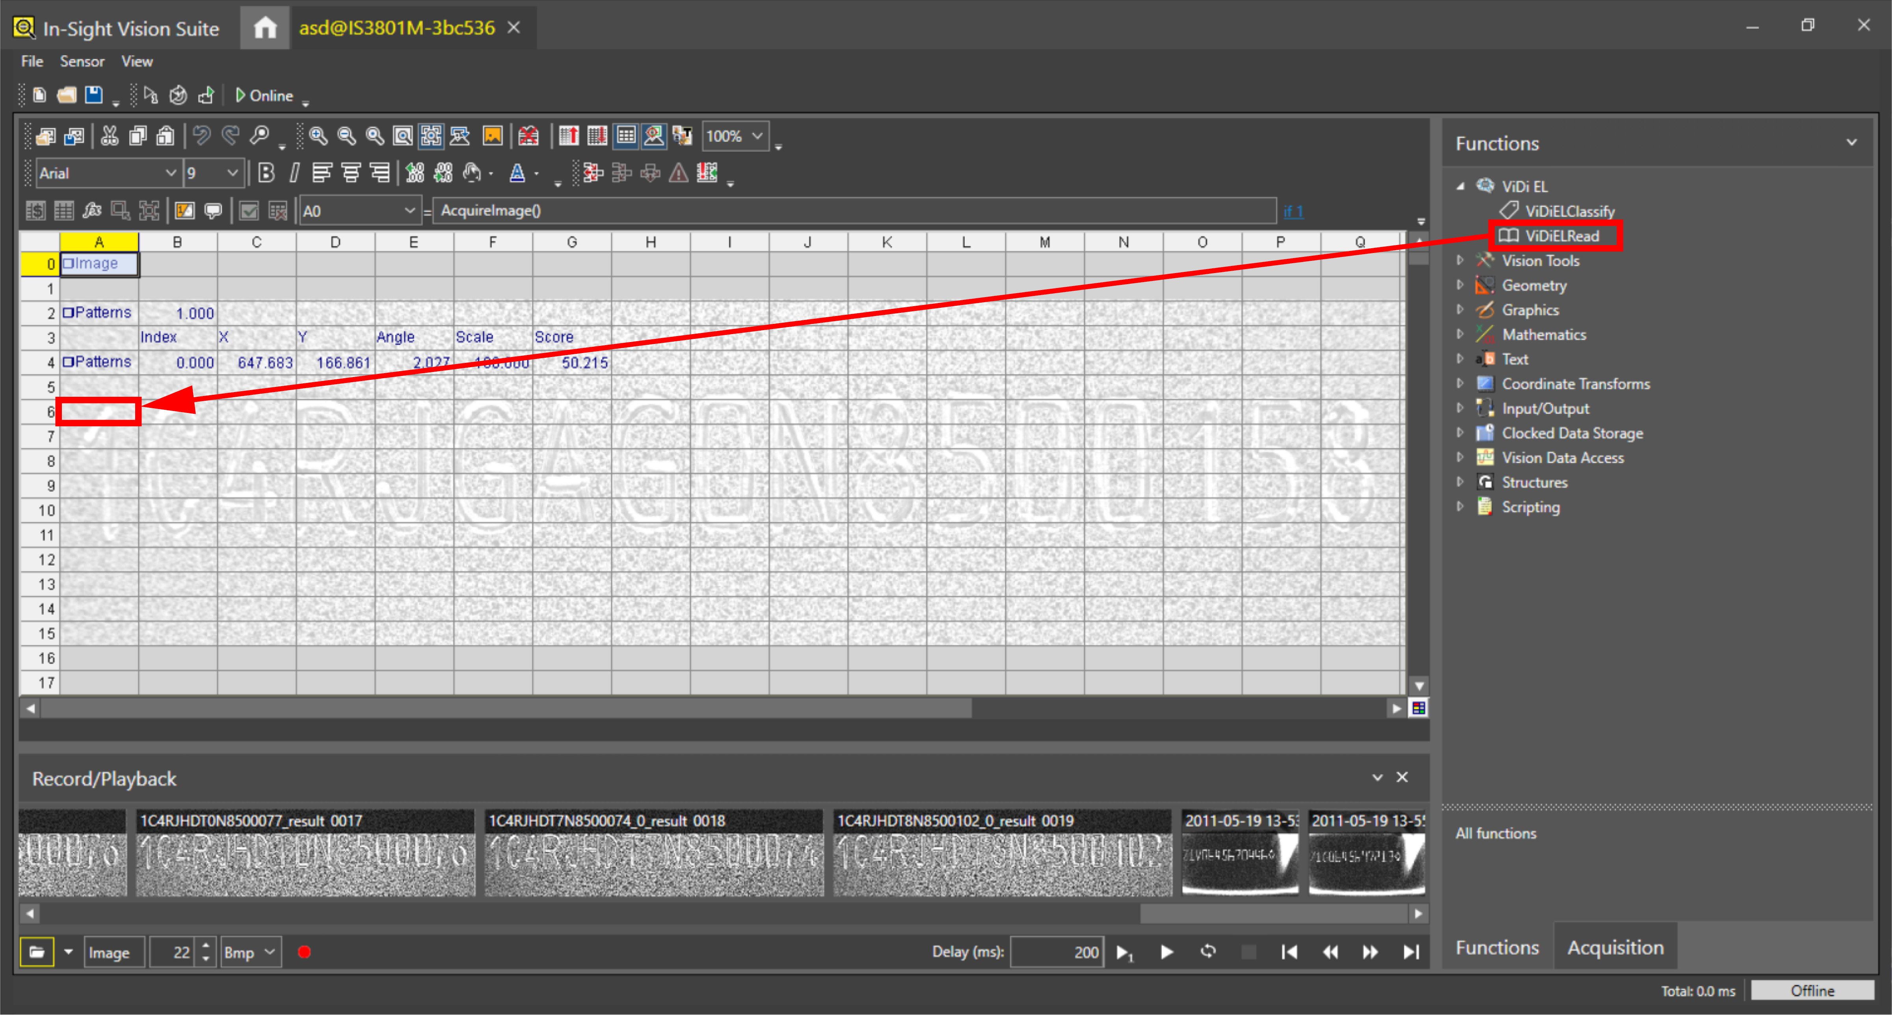Click the Undo arrow icon
The image size is (1892, 1015).
click(x=201, y=136)
